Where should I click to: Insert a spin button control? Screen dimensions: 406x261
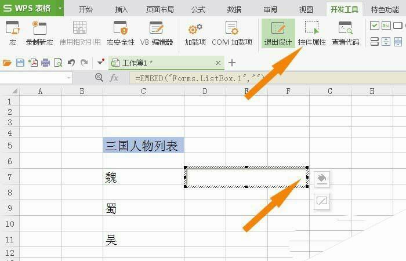386,41
